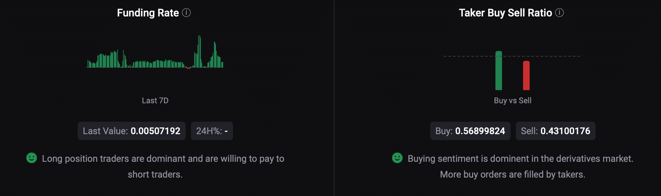The image size is (661, 196).
Task: Click the Taker Buy Sell Ratio heading
Action: (505, 13)
